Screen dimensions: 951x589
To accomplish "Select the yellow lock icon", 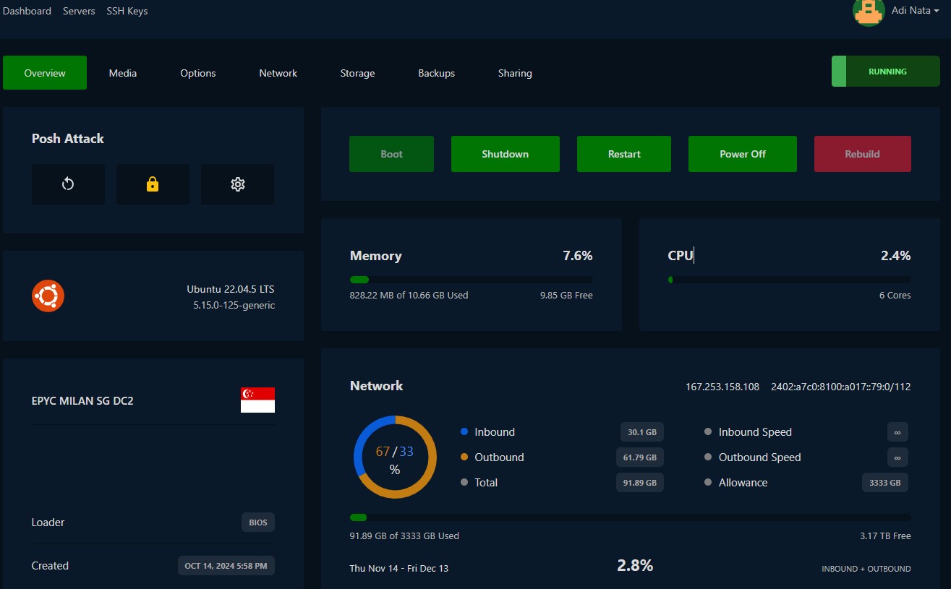I will click(x=153, y=184).
